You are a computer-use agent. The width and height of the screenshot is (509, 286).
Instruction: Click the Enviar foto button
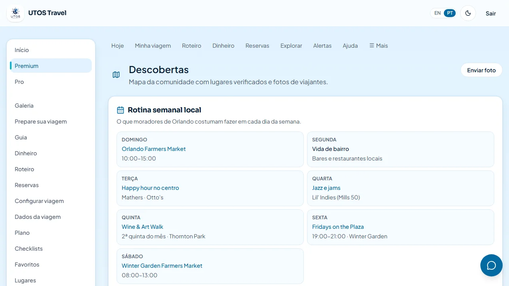click(482, 70)
